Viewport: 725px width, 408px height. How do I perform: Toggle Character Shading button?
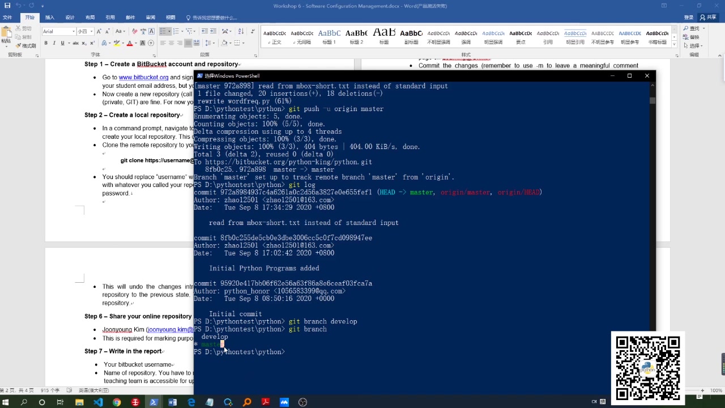coord(143,43)
